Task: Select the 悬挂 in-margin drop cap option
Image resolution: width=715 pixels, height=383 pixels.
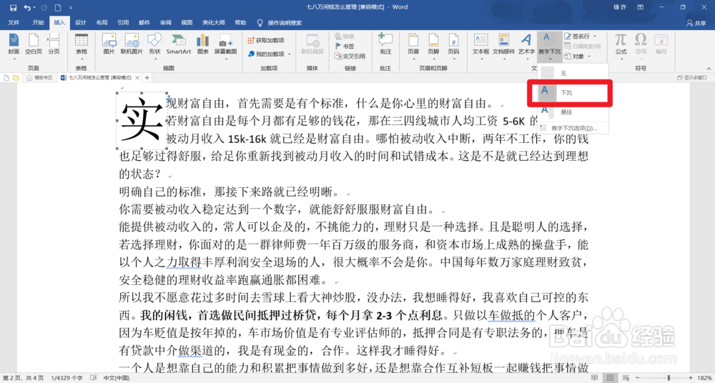Action: 573,112
